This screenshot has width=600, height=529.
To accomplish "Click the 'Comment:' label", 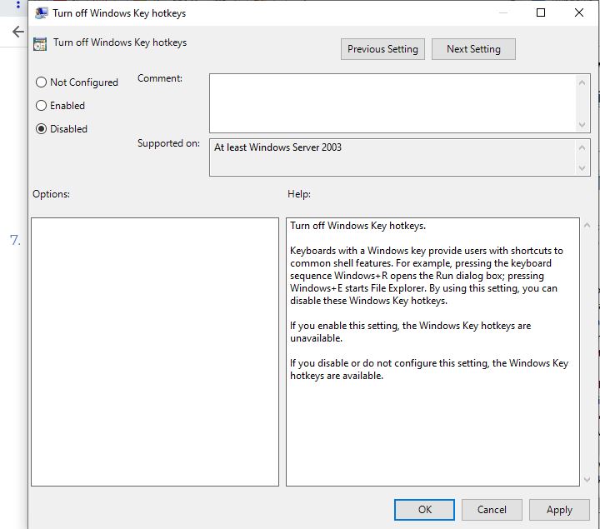I will coord(160,78).
